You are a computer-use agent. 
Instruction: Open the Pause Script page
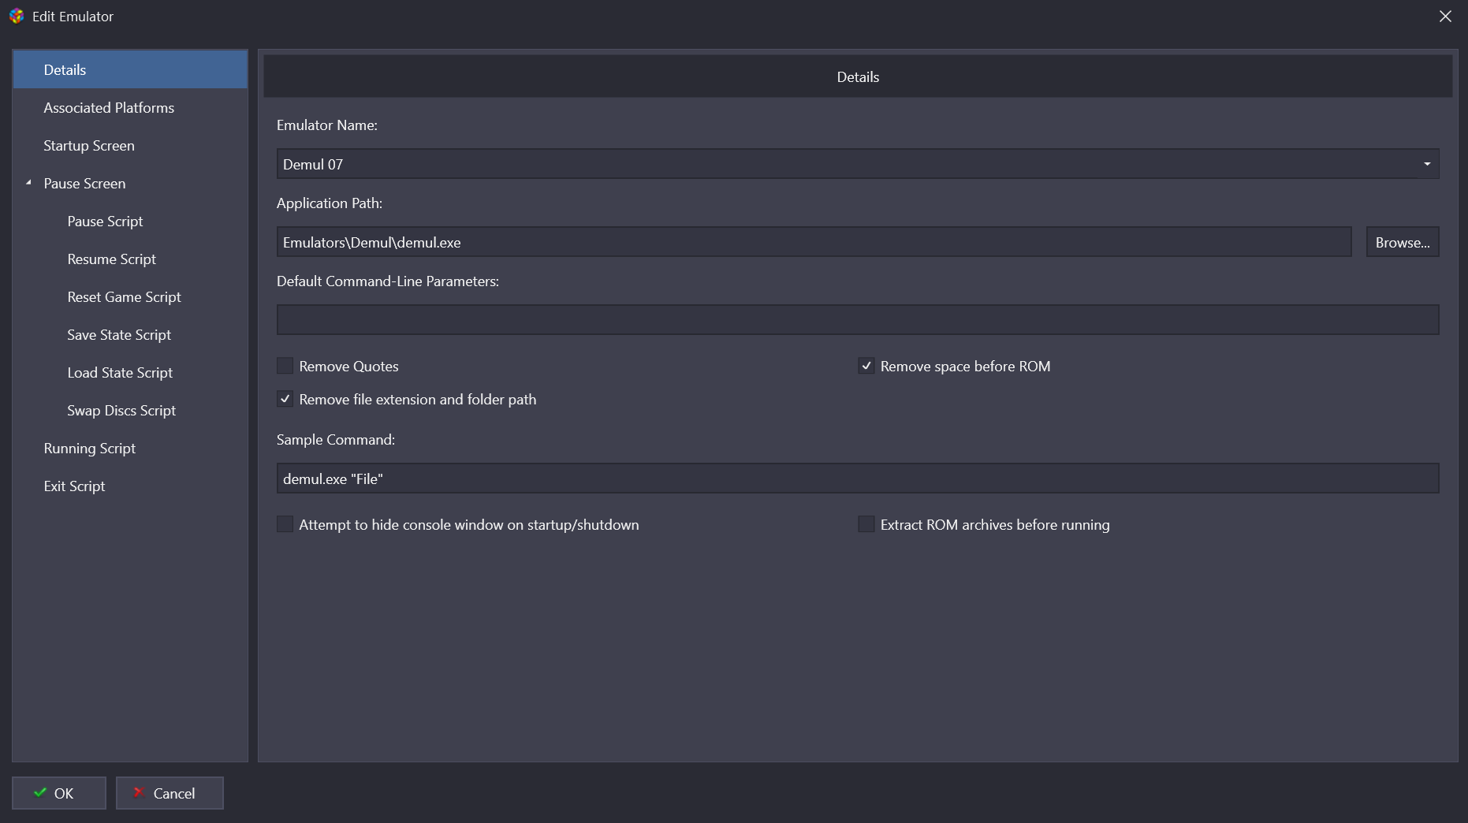coord(105,221)
